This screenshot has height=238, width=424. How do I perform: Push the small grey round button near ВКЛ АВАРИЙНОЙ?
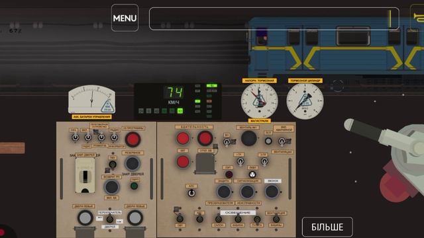[x=268, y=141]
